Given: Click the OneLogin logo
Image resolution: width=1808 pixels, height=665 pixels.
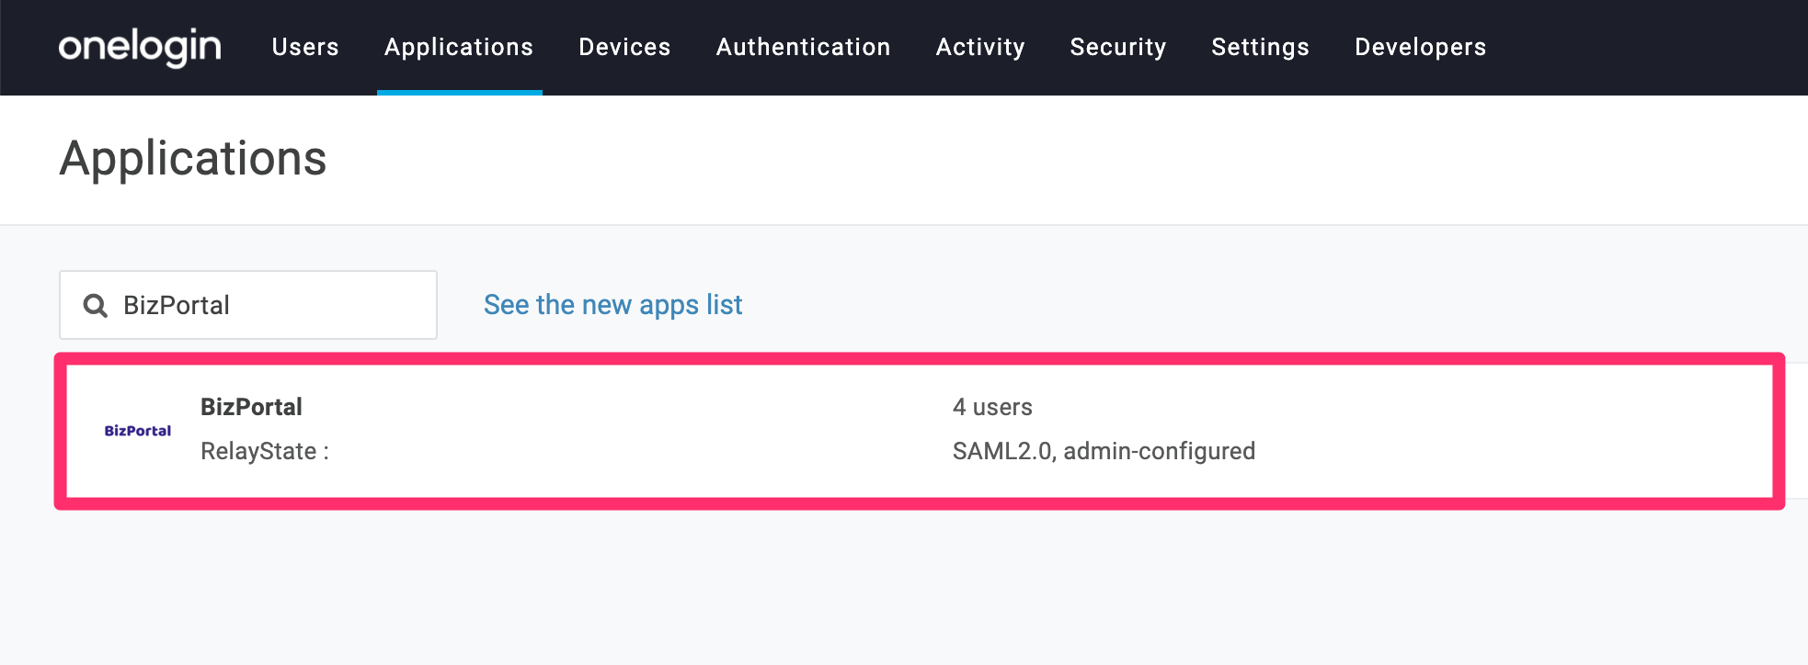Looking at the screenshot, I should point(140,47).
